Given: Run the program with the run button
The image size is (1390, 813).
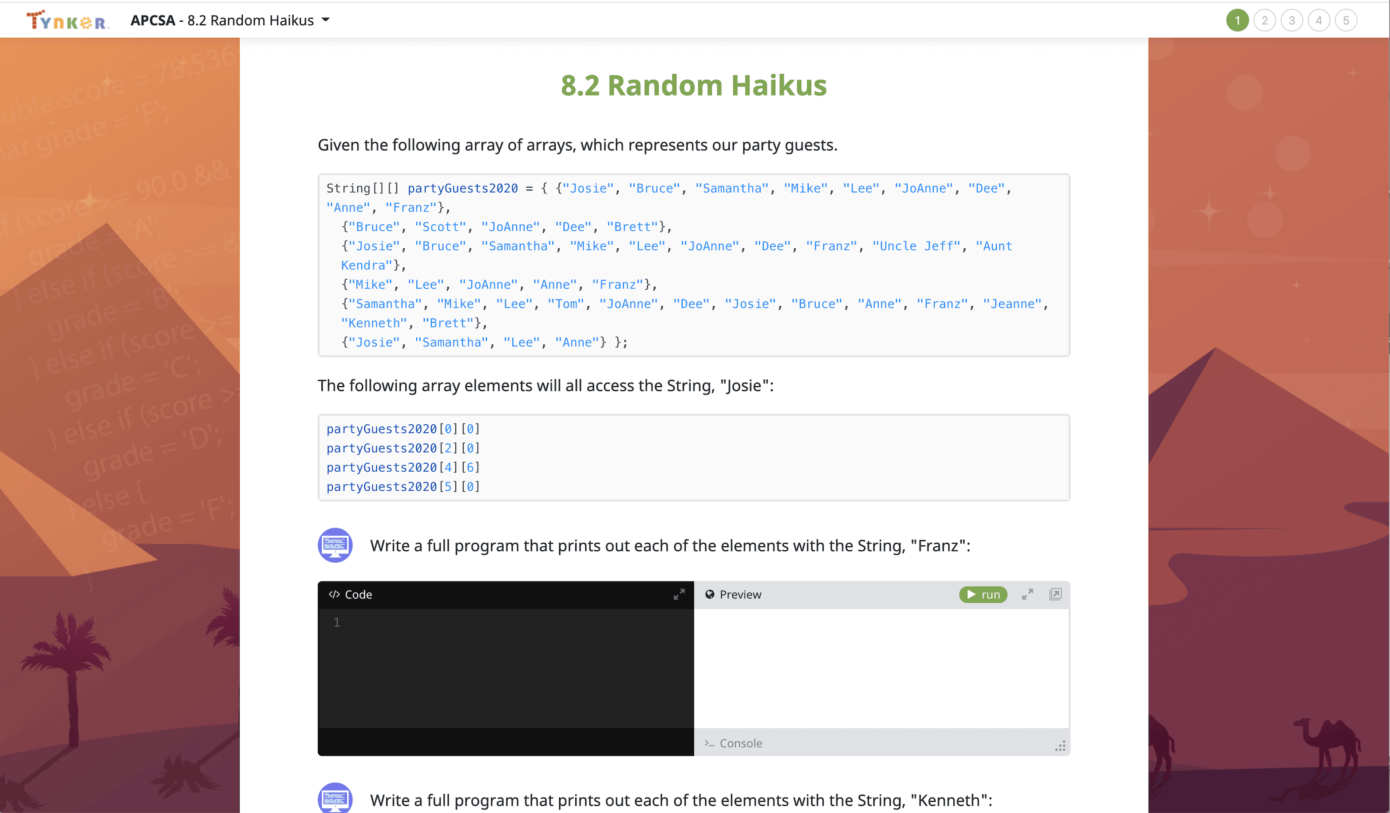Looking at the screenshot, I should click(x=983, y=594).
